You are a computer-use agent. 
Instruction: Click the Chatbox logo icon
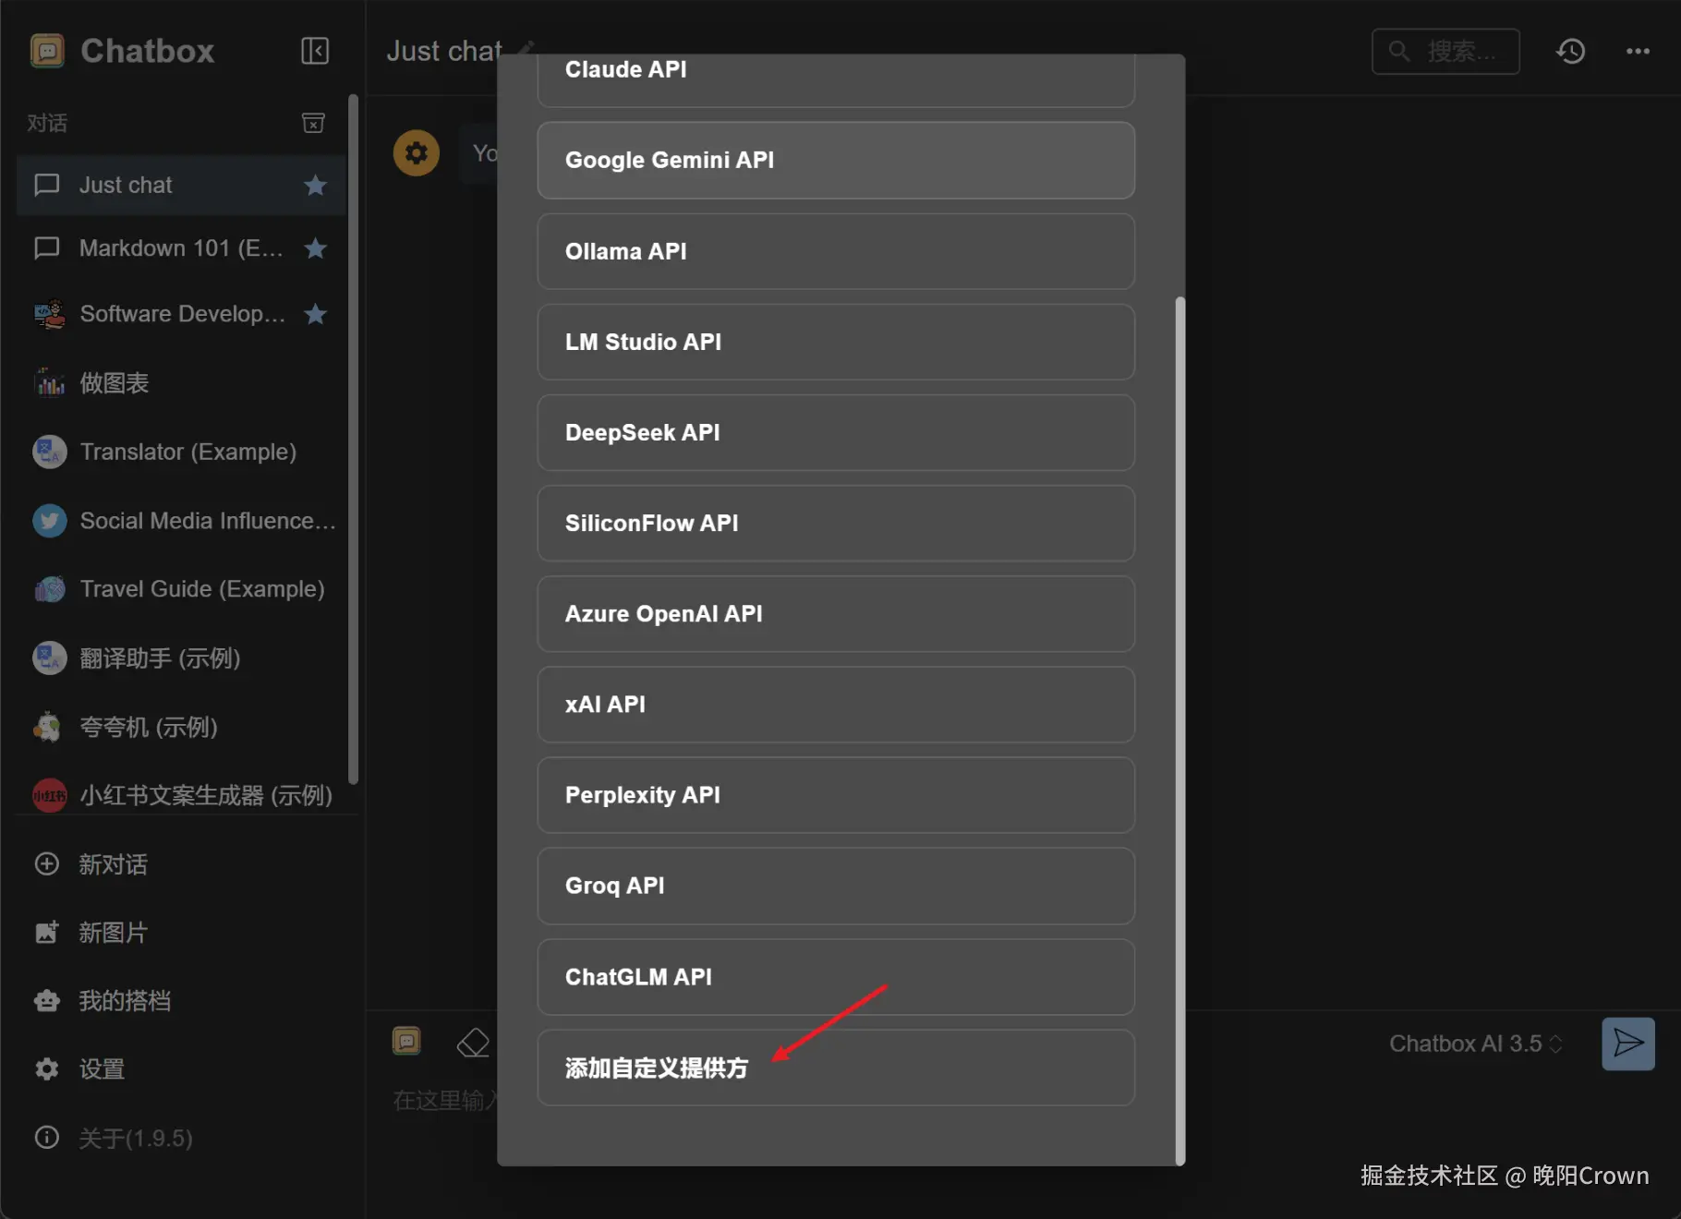click(47, 51)
